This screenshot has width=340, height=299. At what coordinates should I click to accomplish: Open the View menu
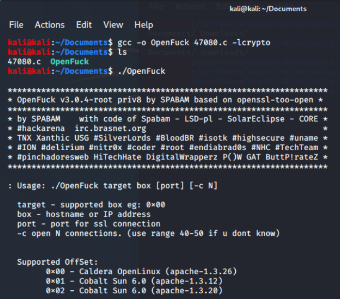(x=113, y=25)
